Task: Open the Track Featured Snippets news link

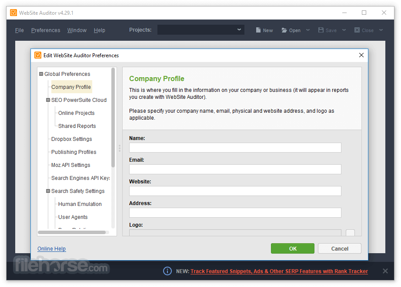Action: tap(279, 271)
